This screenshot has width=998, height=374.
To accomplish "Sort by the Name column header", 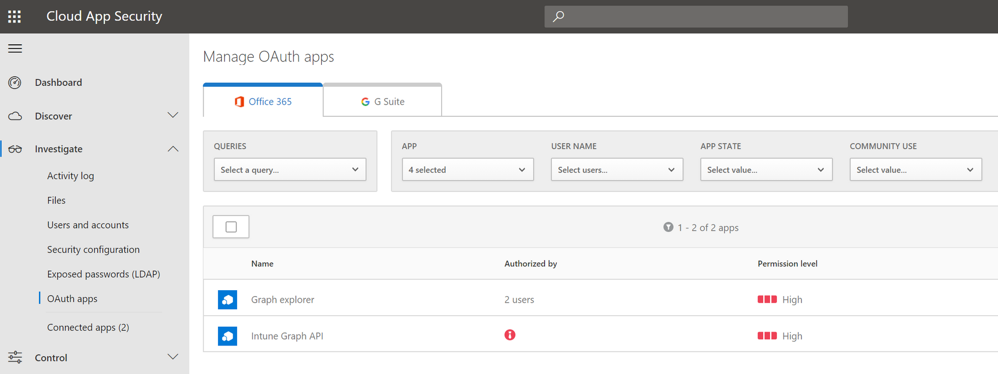I will tap(262, 264).
